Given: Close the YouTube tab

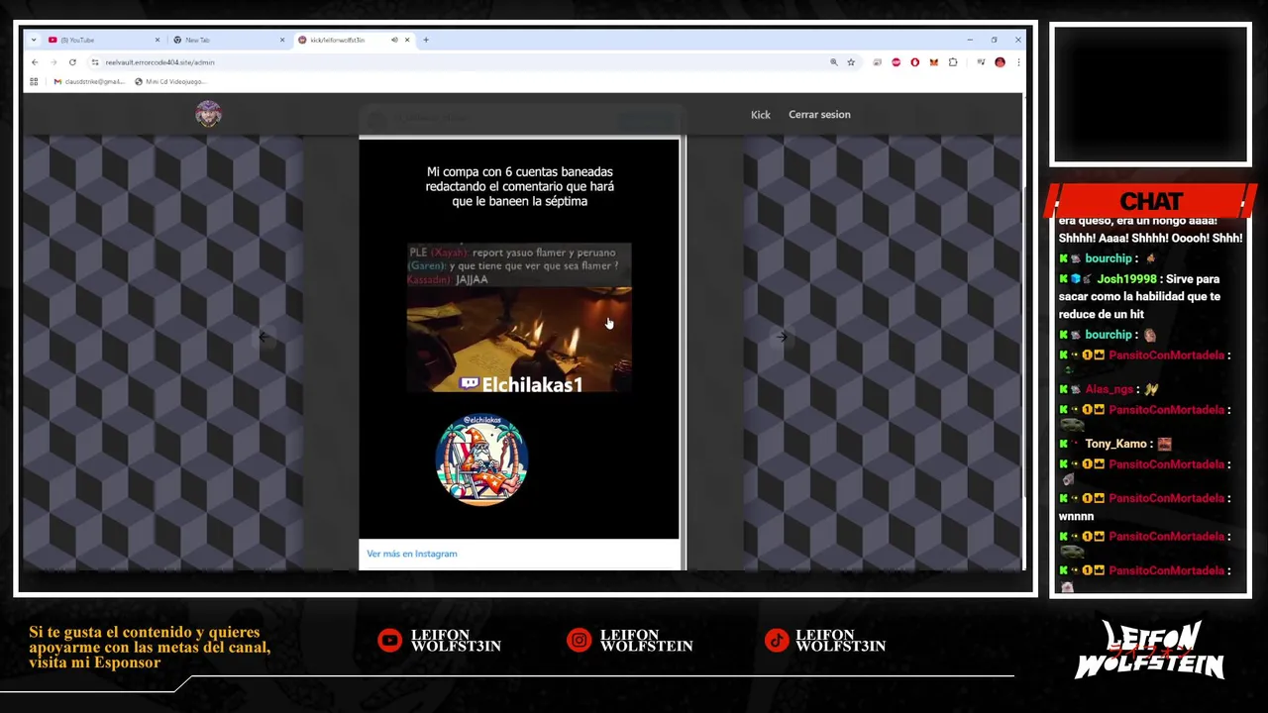Looking at the screenshot, I should coord(157,40).
